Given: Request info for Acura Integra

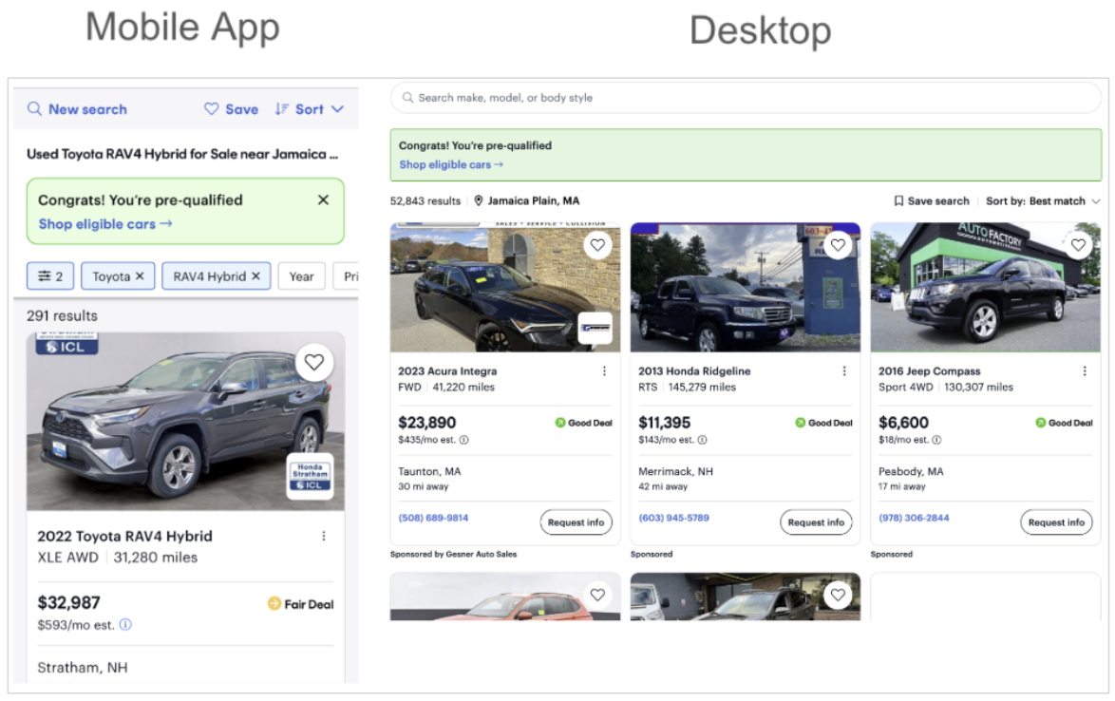Looking at the screenshot, I should (x=576, y=521).
